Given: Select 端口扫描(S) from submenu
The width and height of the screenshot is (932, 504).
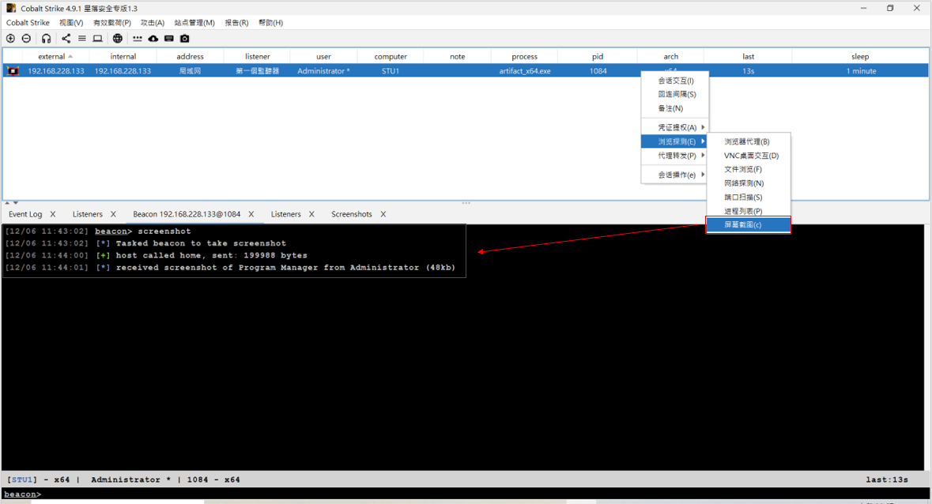Looking at the screenshot, I should tap(749, 197).
